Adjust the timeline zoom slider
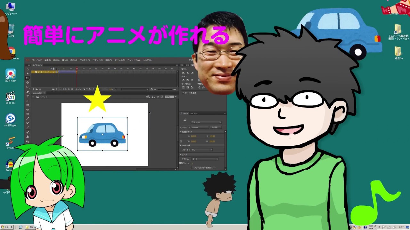Viewport: 410px width, 230px height. point(162,89)
